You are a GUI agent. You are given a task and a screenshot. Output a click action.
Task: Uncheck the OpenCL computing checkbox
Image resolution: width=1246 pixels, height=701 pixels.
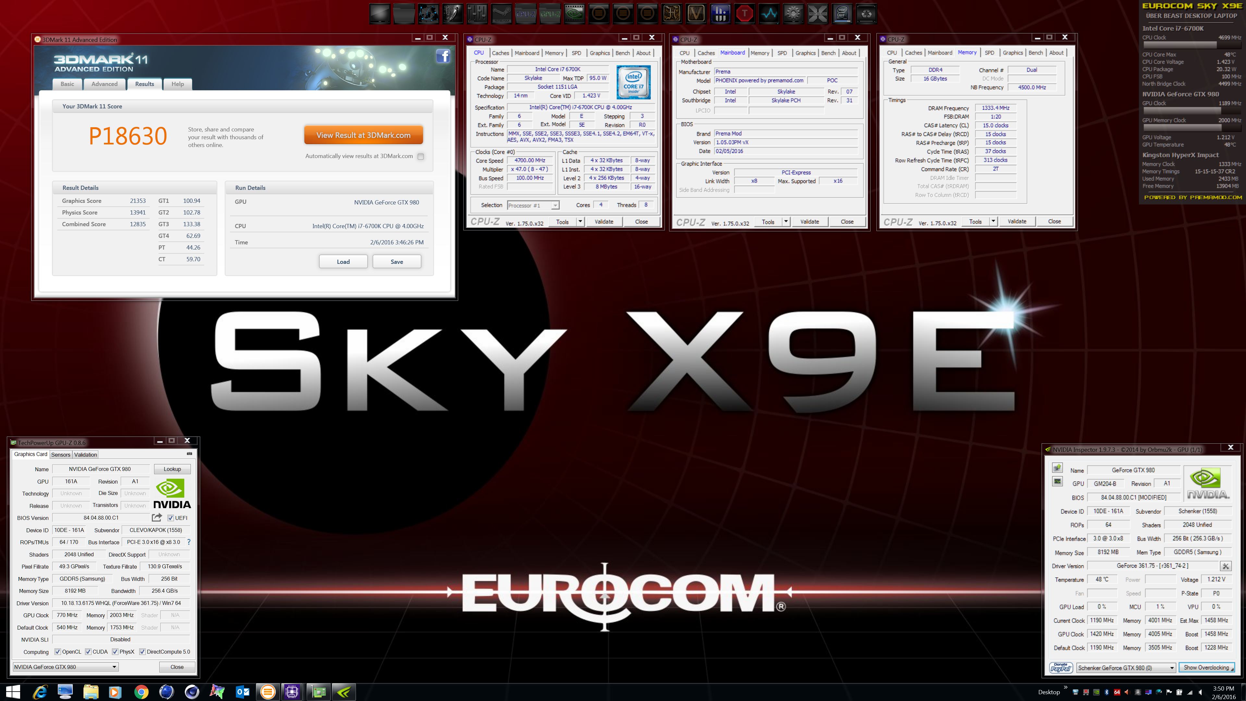[57, 652]
